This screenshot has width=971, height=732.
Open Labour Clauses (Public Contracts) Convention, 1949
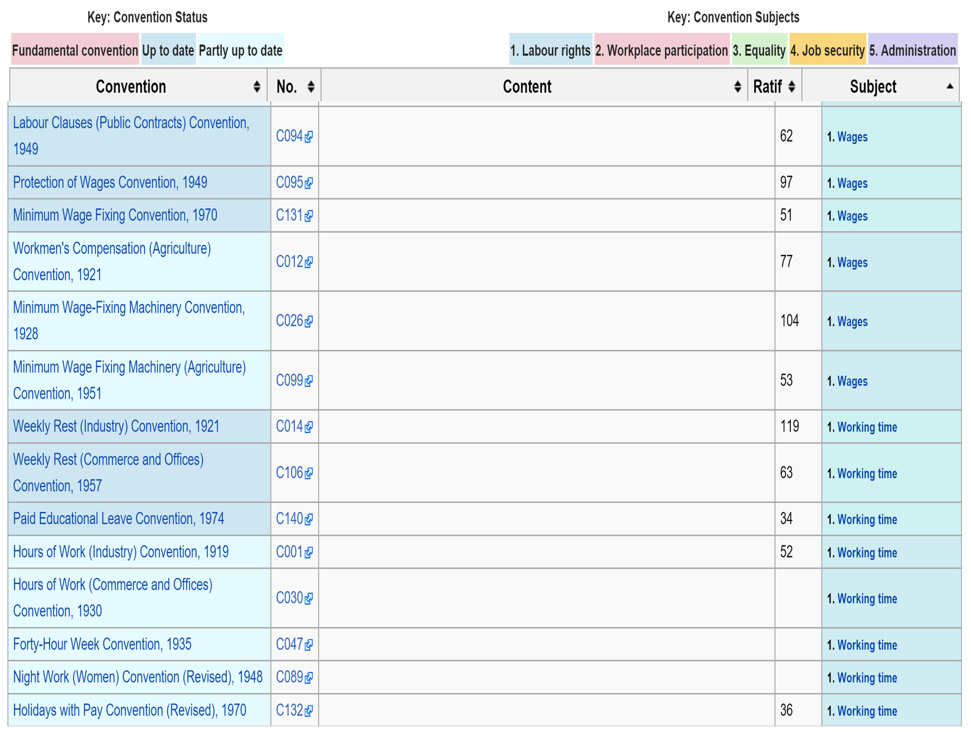pyautogui.click(x=131, y=136)
